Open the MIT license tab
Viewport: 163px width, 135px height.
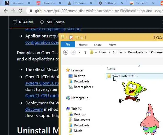(52, 22)
